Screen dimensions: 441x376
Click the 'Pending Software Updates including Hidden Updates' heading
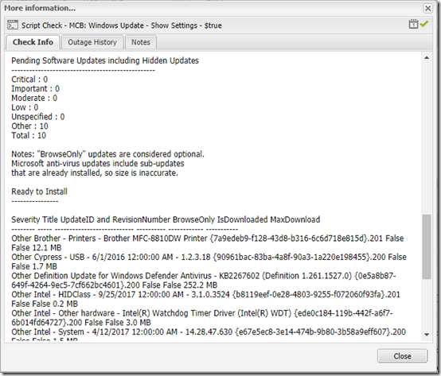tap(105, 60)
